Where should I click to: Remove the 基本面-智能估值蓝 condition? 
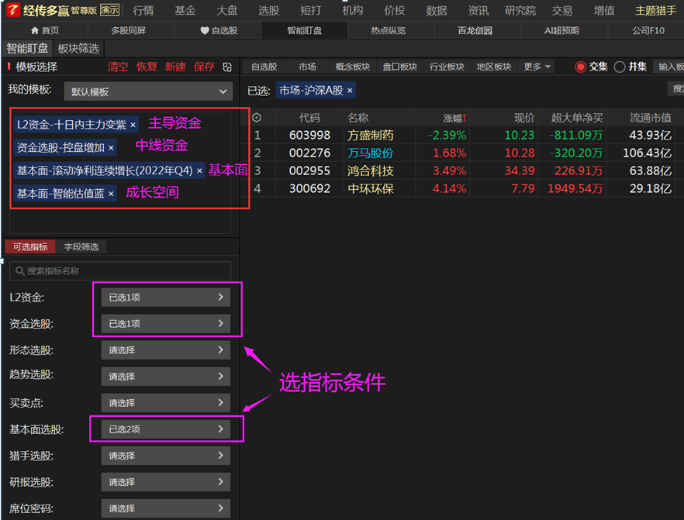pos(111,194)
